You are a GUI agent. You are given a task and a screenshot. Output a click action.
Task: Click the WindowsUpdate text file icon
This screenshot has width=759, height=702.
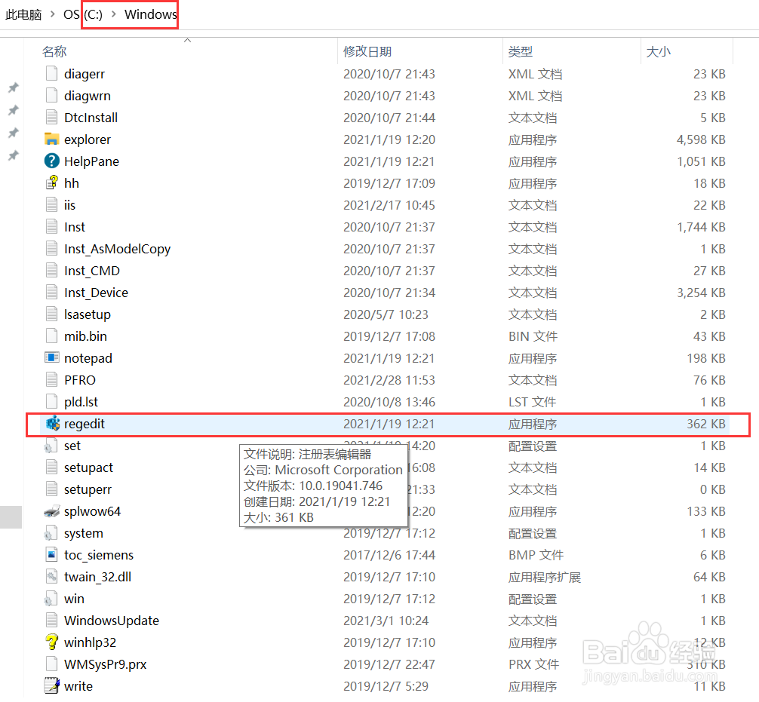(x=52, y=621)
